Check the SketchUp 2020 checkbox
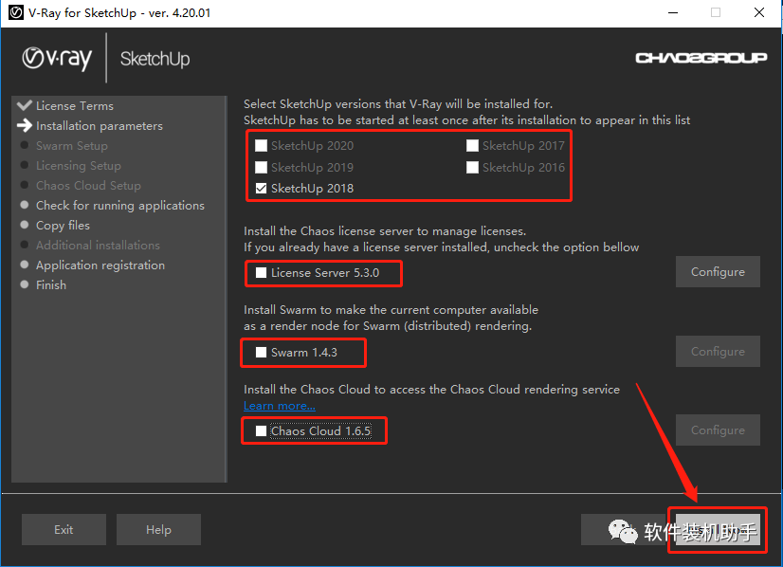The image size is (783, 567). click(261, 145)
